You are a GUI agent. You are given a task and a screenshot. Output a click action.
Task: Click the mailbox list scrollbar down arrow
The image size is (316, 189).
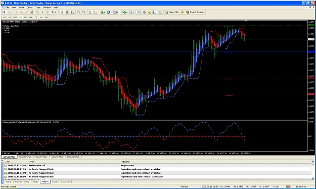313,178
